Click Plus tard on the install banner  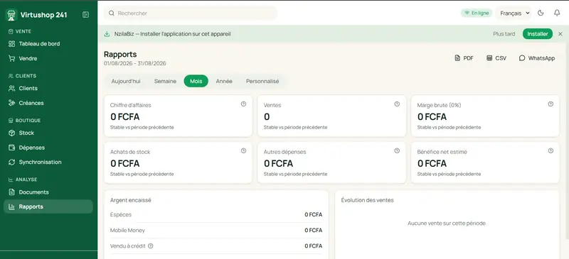504,34
